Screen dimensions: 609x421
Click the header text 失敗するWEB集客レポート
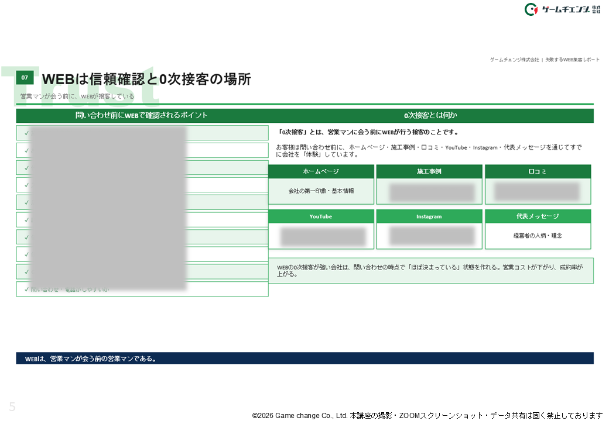tap(572, 60)
